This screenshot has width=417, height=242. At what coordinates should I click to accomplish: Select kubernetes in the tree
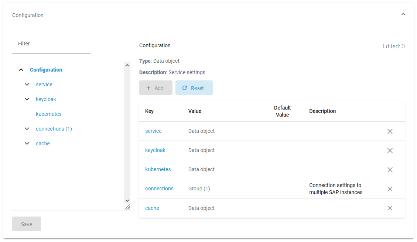pos(48,114)
